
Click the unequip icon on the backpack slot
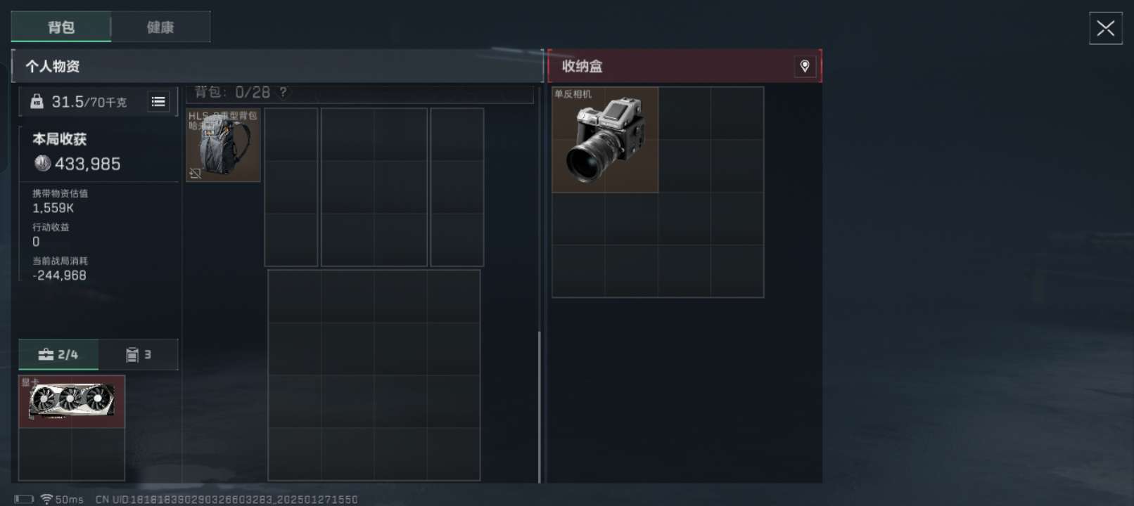click(196, 173)
